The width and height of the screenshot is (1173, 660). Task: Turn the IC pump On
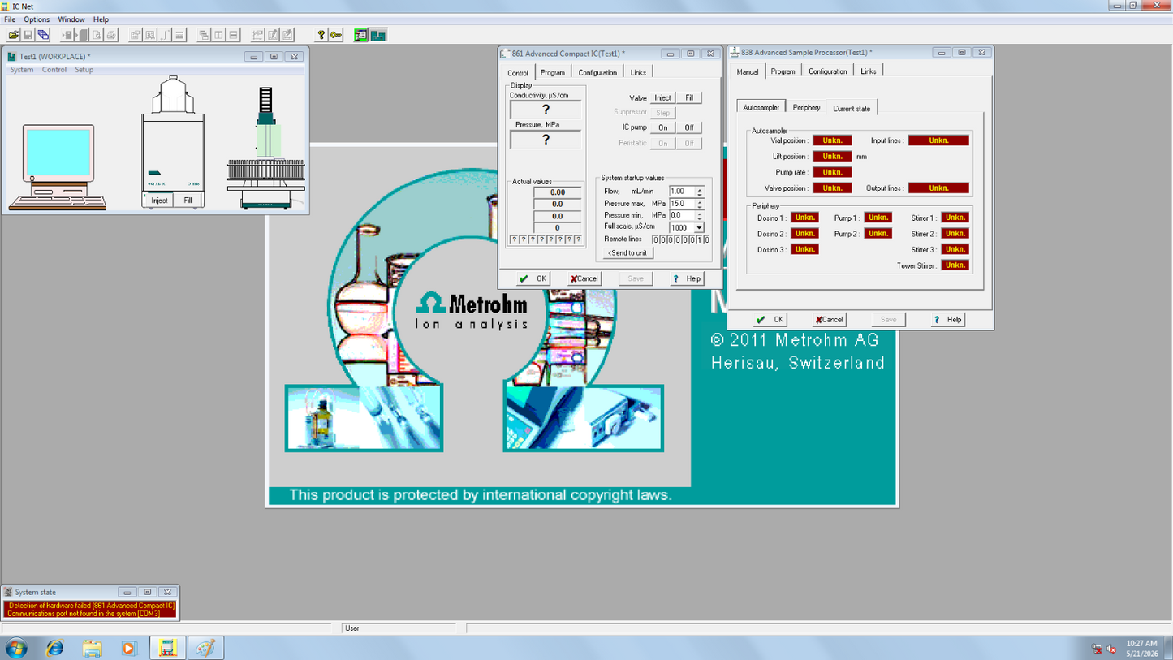point(663,127)
